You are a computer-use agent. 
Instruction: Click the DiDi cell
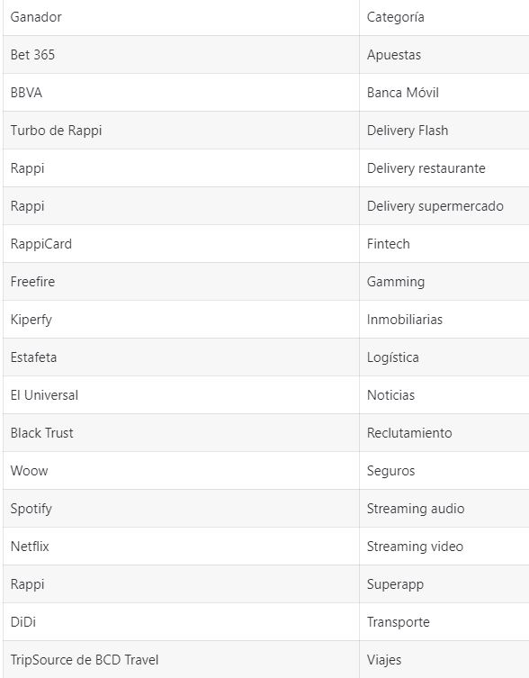coord(181,622)
